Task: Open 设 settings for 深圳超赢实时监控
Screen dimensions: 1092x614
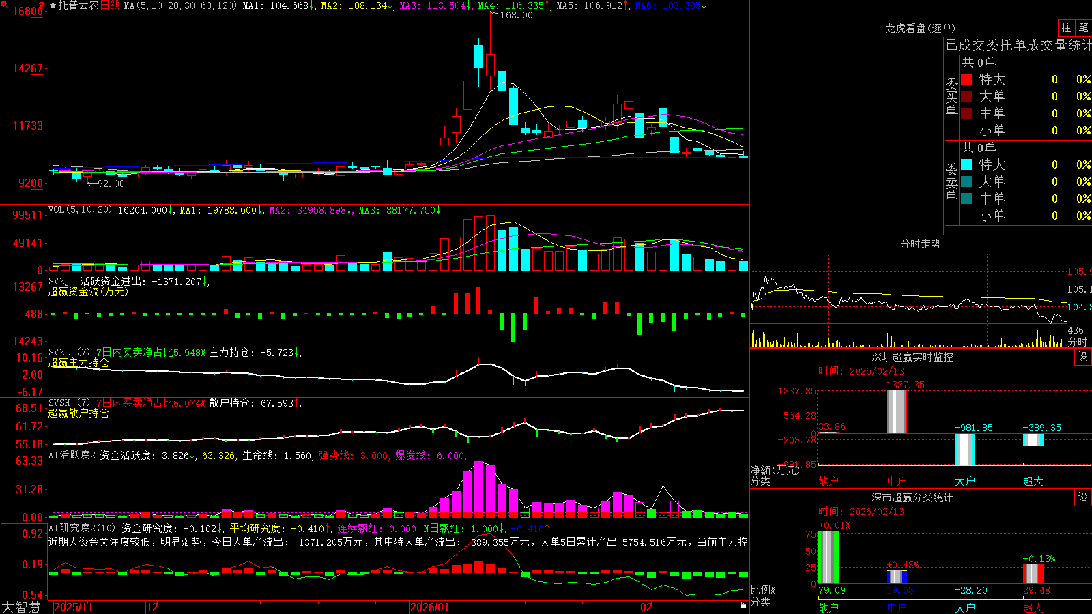Action: [x=1083, y=357]
